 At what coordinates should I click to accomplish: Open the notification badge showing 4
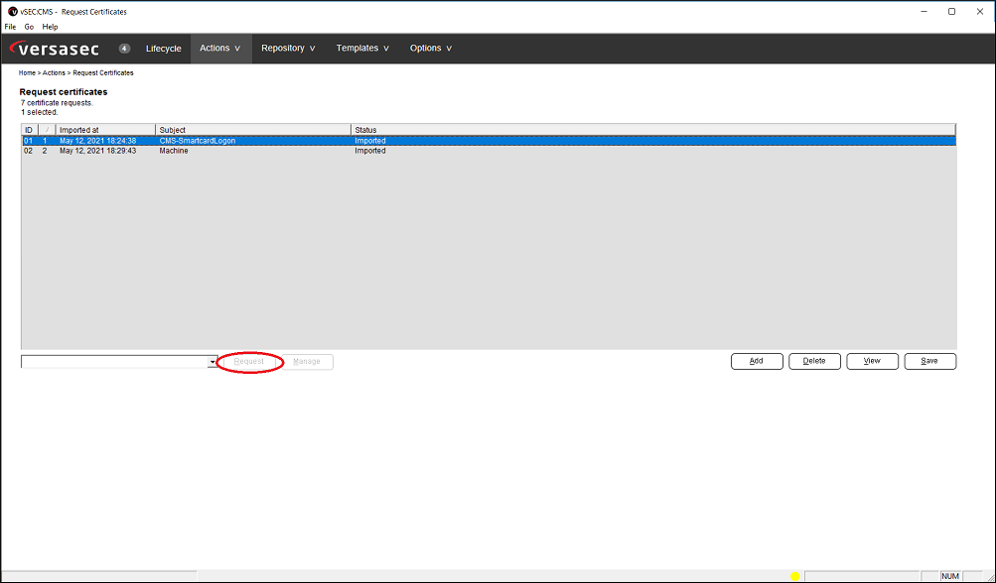coord(124,49)
